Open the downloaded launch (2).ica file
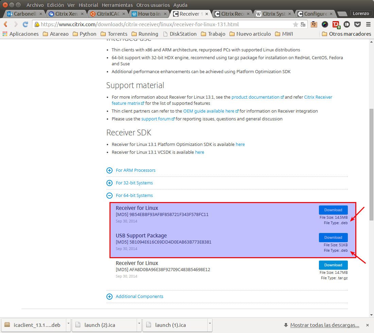This screenshot has height=333, width=374. pyautogui.click(x=104, y=325)
